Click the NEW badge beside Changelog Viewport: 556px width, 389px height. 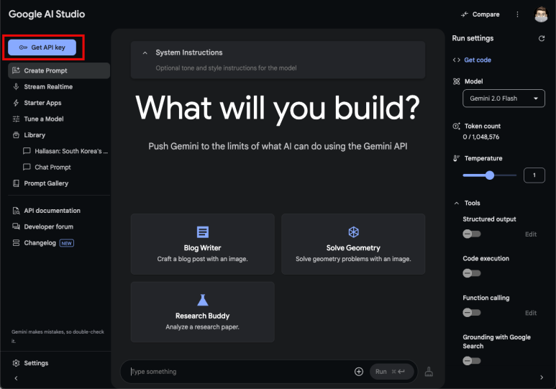pyautogui.click(x=67, y=243)
